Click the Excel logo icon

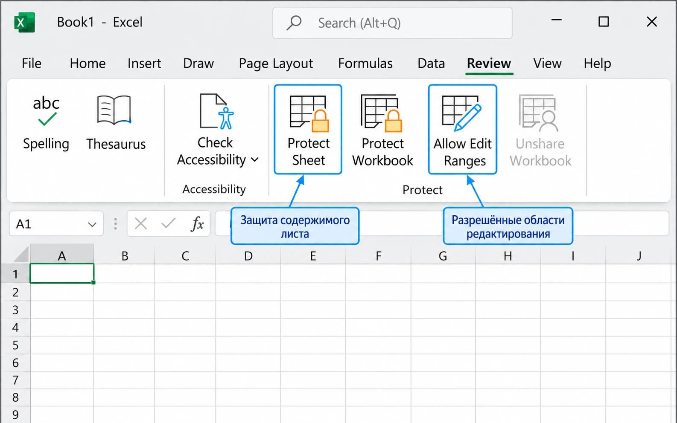pos(24,22)
